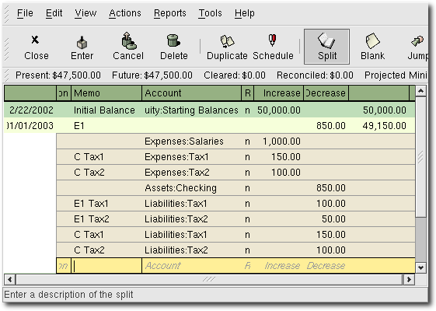Open the Help menu
Image resolution: width=436 pixels, height=311 pixels.
(244, 13)
